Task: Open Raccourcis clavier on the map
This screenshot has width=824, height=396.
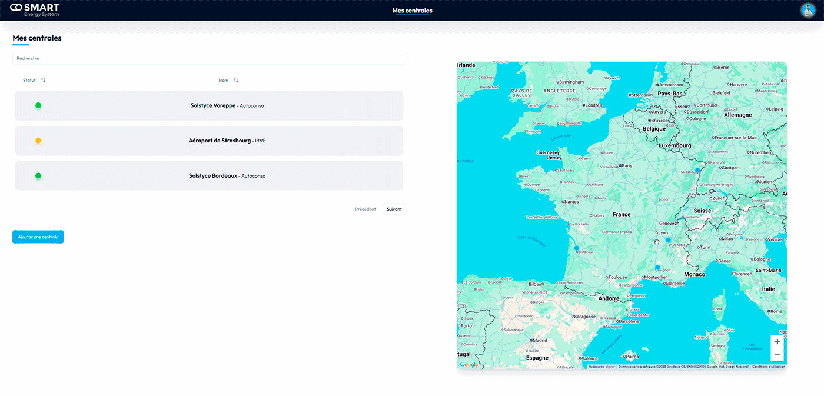Action: (x=602, y=367)
